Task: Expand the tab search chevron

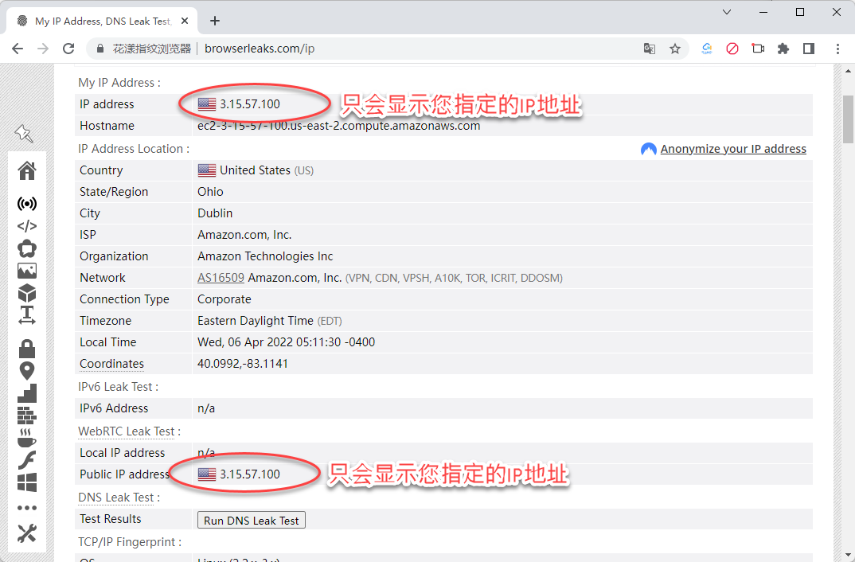Action: 727,12
